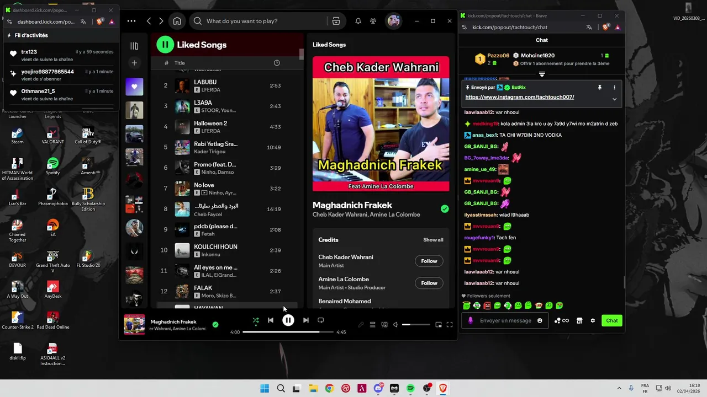Adjust Spotify volume slider
This screenshot has height=397, width=707.
[416, 325]
